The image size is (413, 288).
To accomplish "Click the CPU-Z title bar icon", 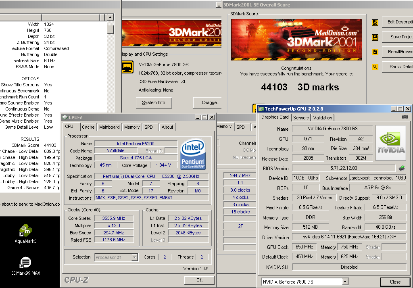I will tap(65, 117).
